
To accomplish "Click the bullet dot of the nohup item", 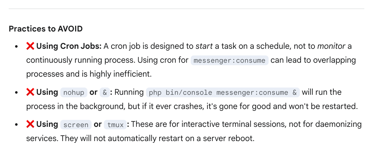I will tap(17, 93).
